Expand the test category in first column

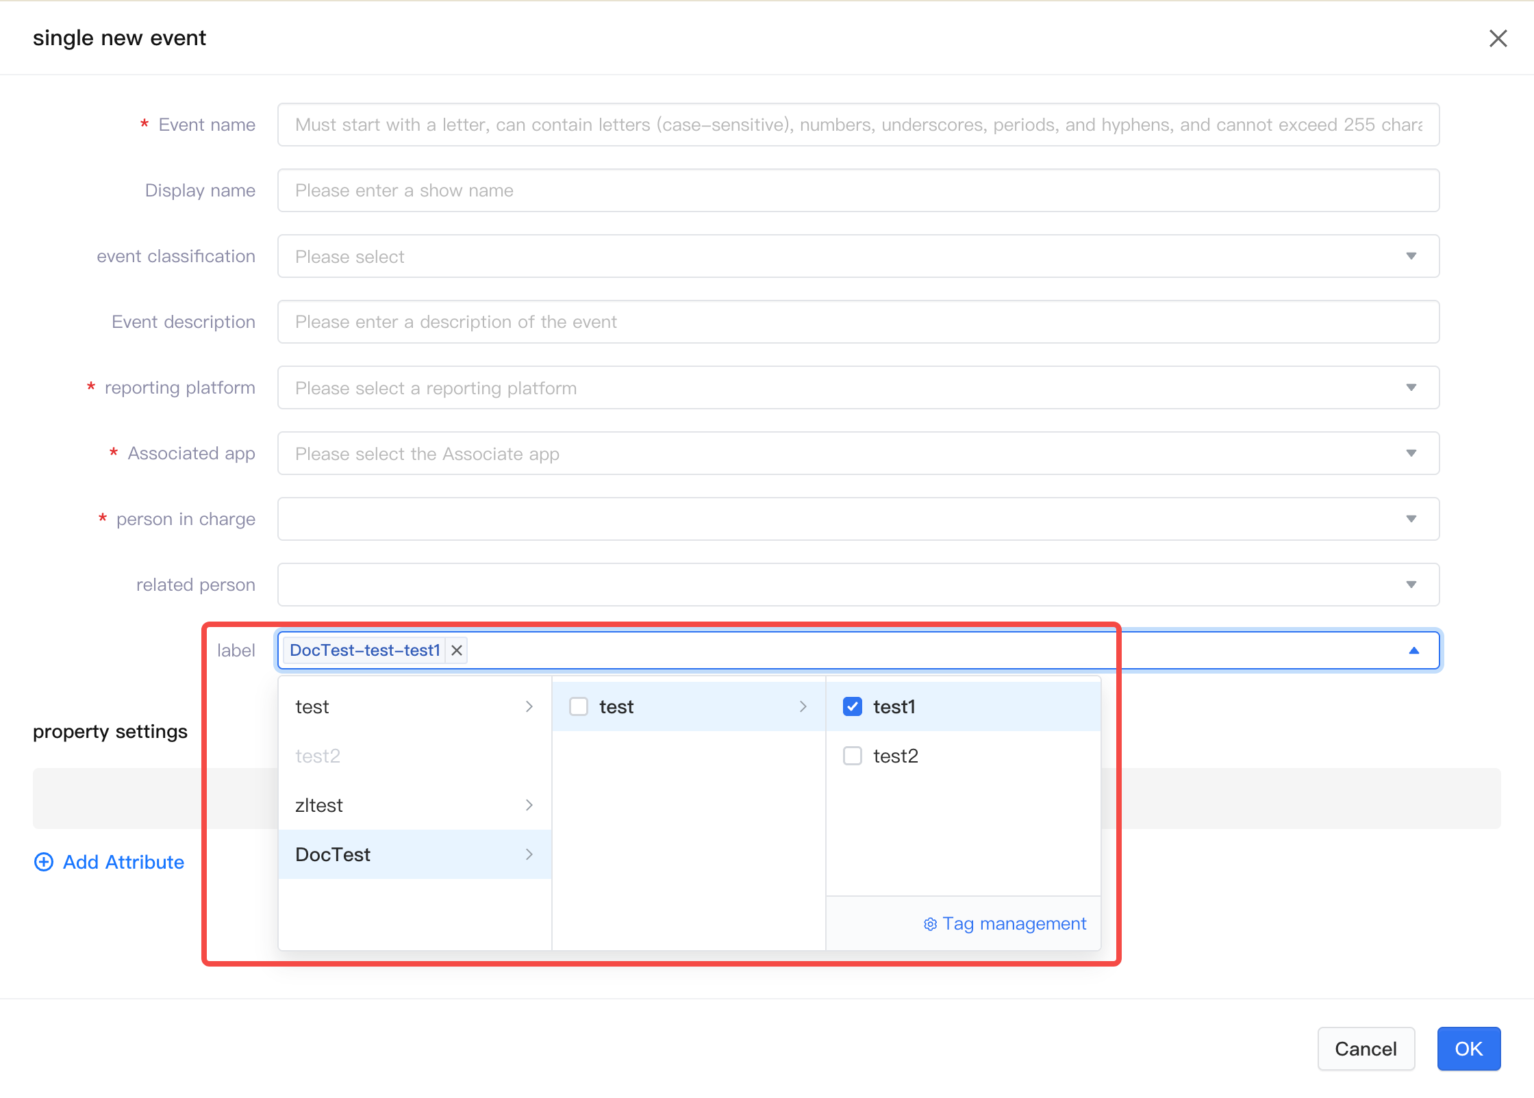click(415, 706)
